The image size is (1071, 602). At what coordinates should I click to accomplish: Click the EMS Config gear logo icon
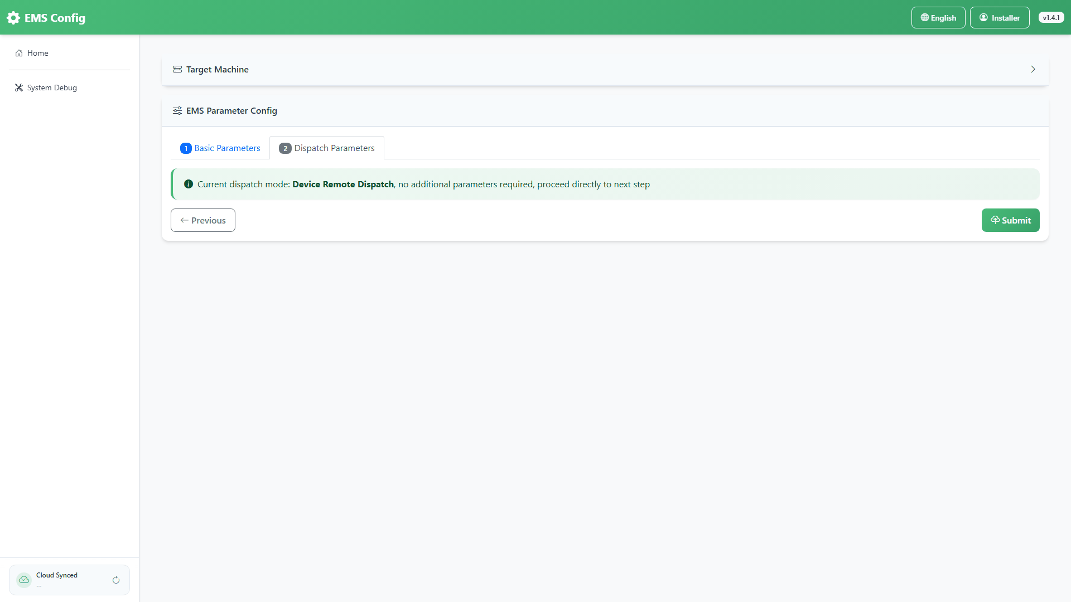[x=13, y=18]
